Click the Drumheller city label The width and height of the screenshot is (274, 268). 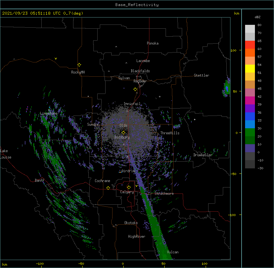pos(203,155)
